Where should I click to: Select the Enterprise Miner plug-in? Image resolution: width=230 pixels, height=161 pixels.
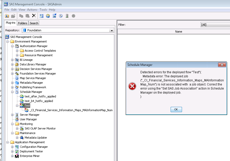pos(30,156)
